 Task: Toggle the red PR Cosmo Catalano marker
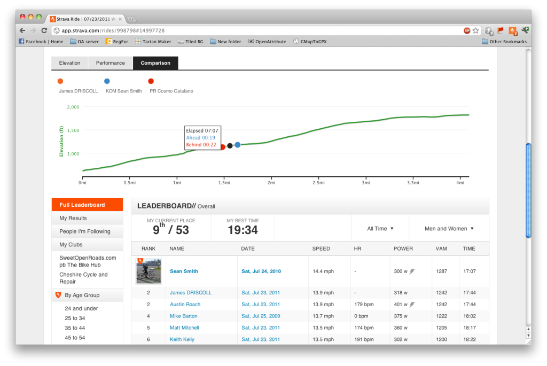pos(151,81)
